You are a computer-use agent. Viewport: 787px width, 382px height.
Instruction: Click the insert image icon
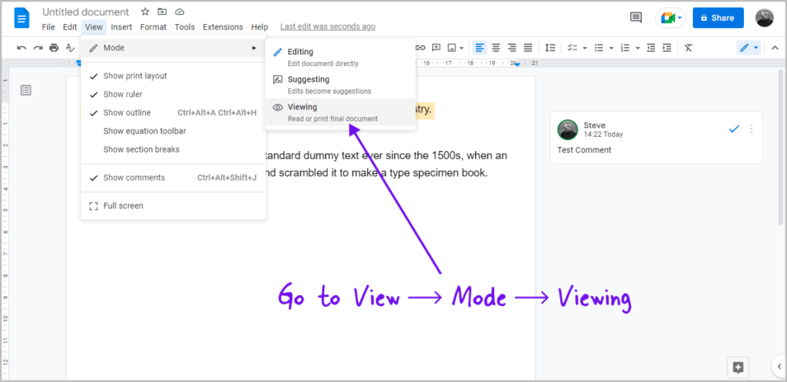[x=452, y=48]
